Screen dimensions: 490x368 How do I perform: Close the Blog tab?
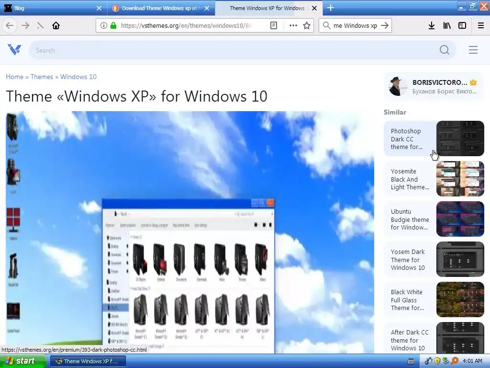(99, 8)
